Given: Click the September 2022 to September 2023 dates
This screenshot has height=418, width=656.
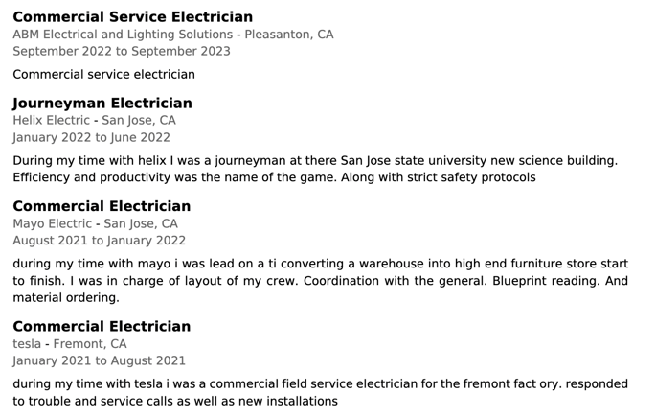Looking at the screenshot, I should 122,51.
